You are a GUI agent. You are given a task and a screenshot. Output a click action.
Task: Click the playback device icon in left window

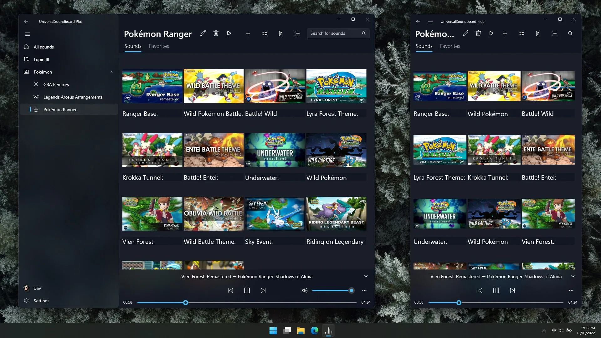click(281, 33)
